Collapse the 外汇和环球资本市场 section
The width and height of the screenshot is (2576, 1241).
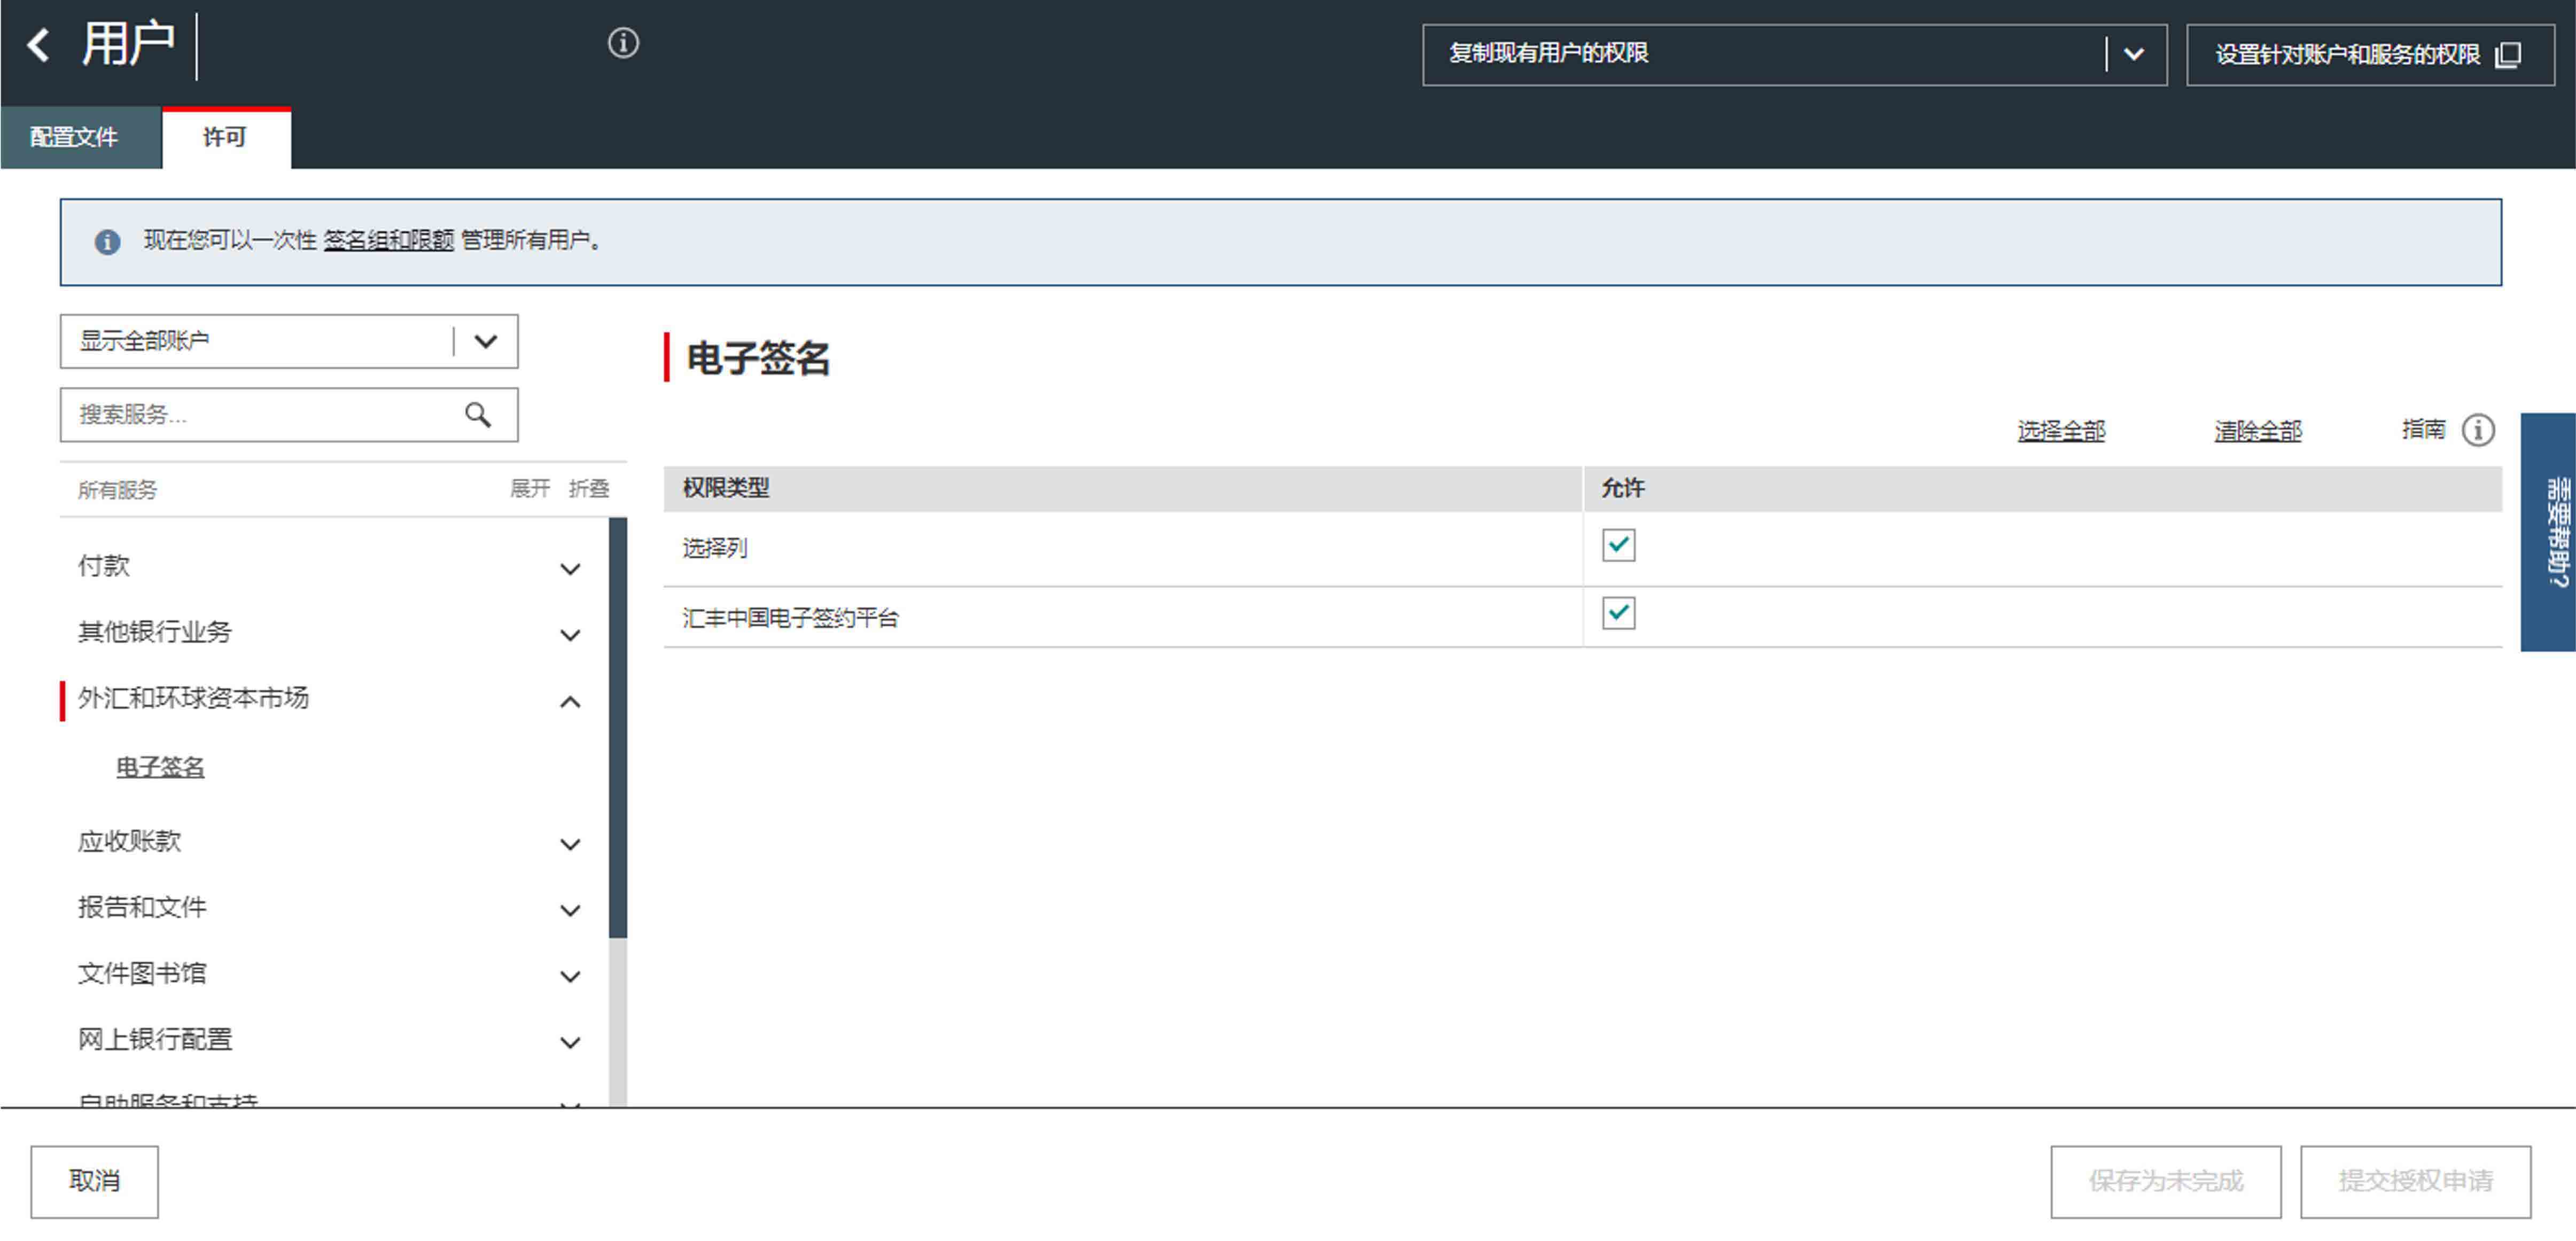pos(570,702)
